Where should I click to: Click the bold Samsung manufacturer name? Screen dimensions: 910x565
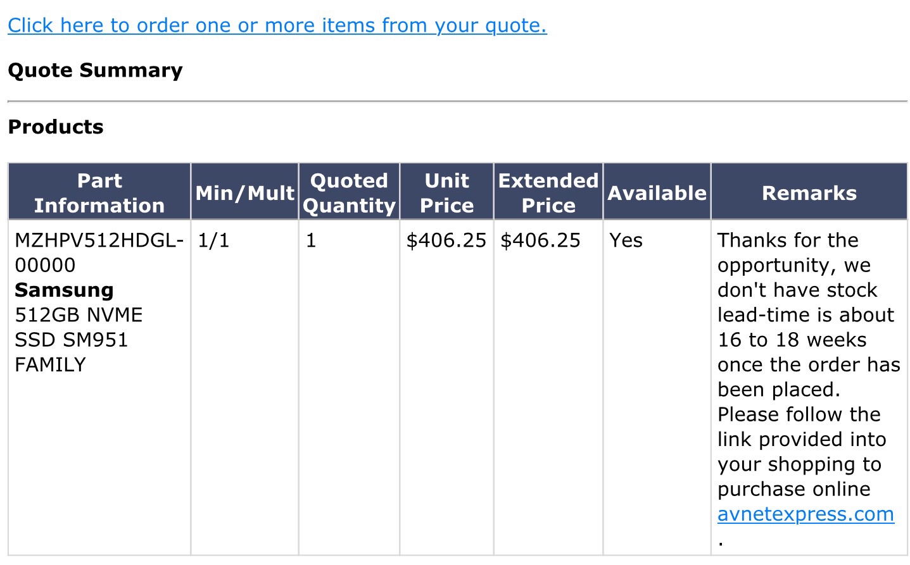pos(64,290)
